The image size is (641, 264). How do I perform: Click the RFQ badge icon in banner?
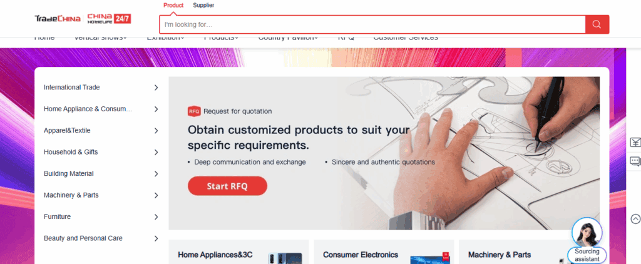194,111
